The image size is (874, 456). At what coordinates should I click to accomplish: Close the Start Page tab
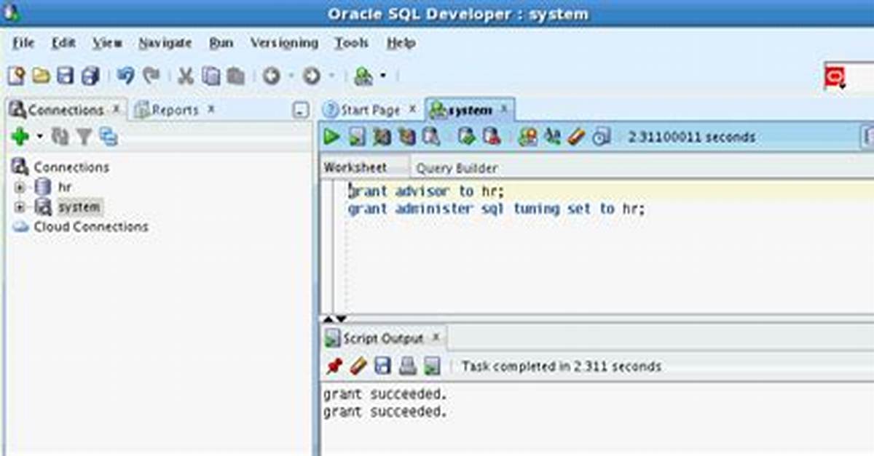point(412,109)
